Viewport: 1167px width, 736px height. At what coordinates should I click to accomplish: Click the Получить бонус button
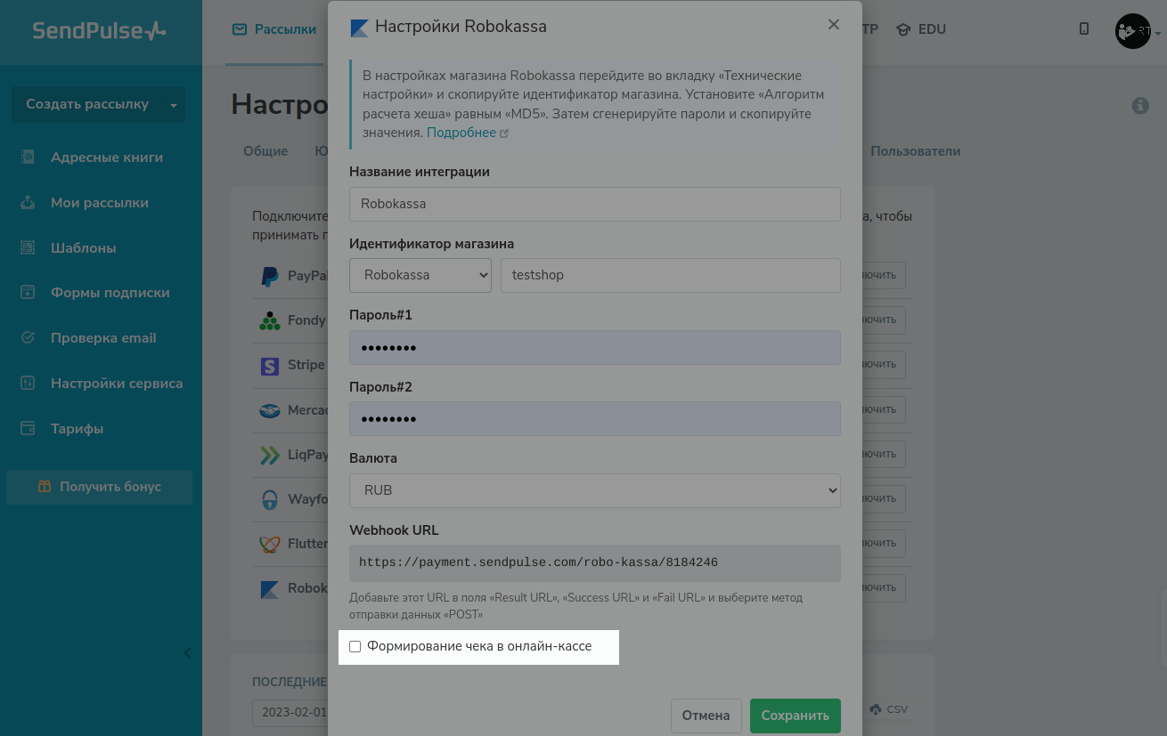(x=99, y=487)
